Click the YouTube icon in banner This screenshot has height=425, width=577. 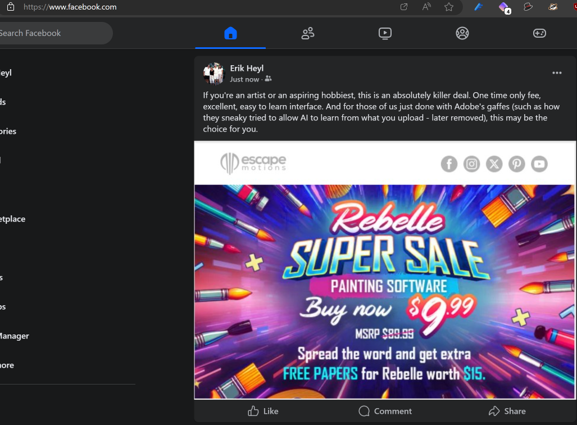539,164
